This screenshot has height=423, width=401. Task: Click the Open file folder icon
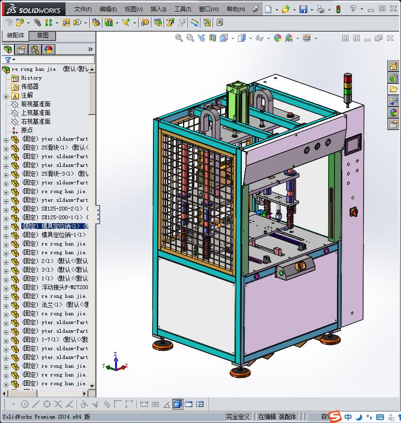pos(285,9)
